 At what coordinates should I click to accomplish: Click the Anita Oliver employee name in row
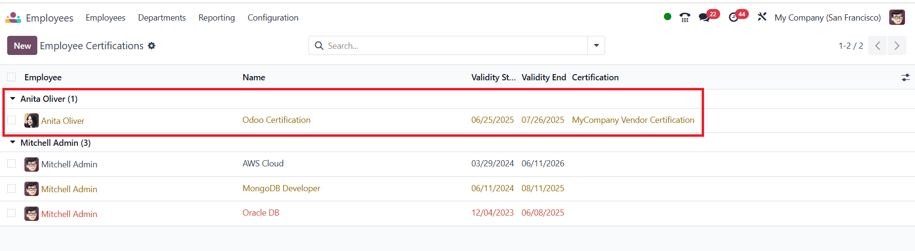click(x=63, y=121)
